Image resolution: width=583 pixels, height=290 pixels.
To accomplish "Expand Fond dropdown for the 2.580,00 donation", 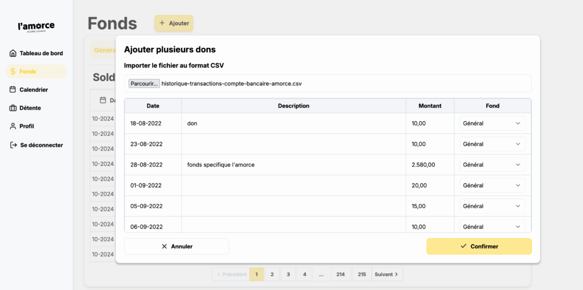I will (x=492, y=165).
